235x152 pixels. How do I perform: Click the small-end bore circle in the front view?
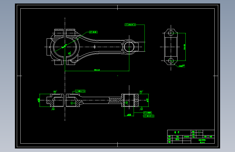129,47
